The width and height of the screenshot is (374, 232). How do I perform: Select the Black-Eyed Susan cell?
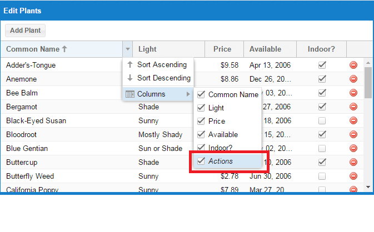67,120
